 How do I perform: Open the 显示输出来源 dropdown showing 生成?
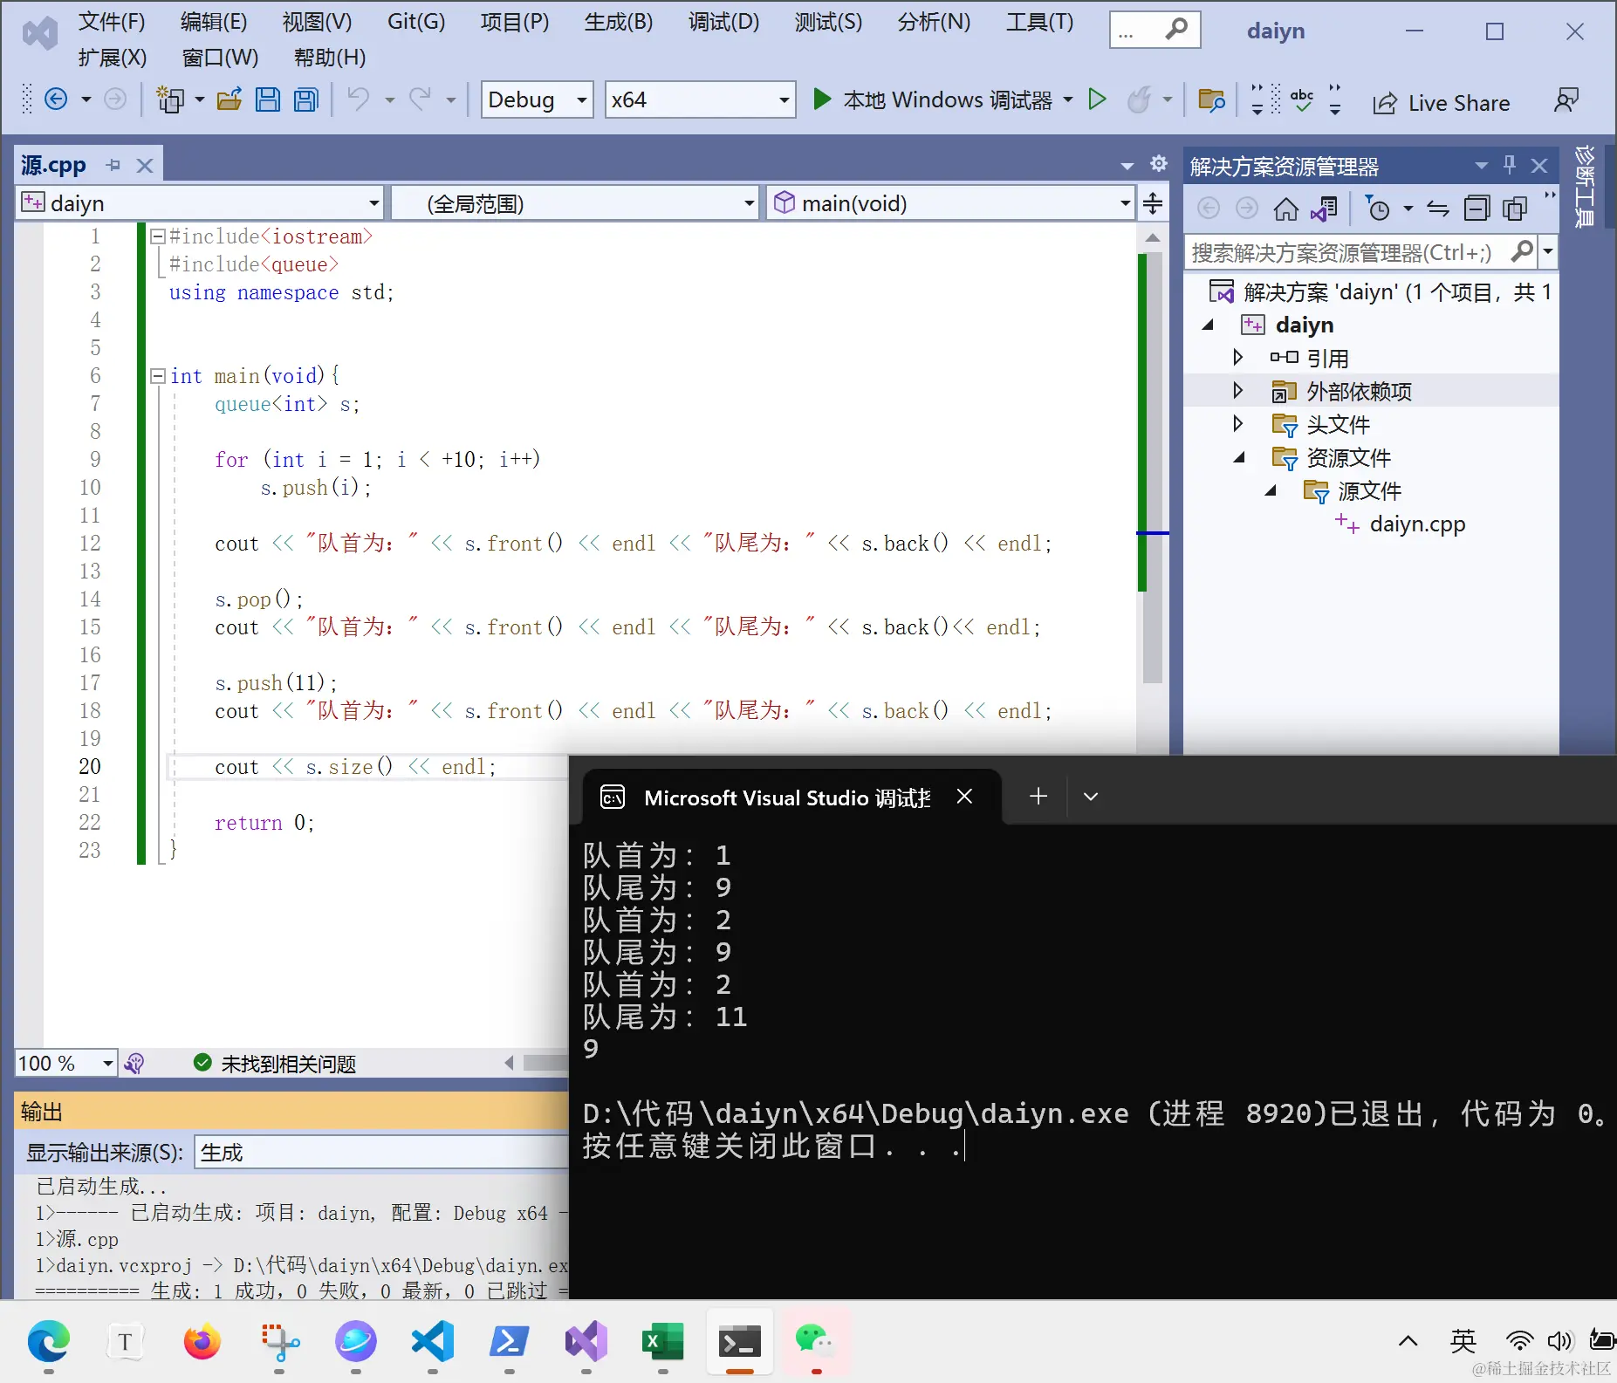(381, 1153)
